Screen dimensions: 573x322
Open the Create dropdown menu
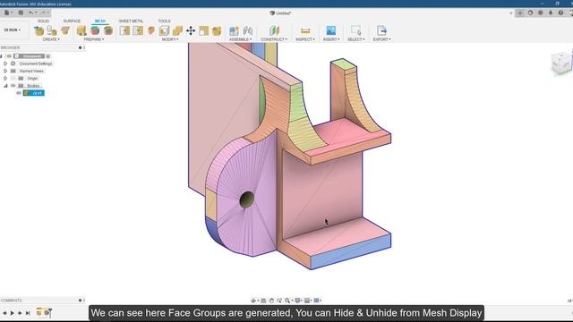pyautogui.click(x=51, y=39)
